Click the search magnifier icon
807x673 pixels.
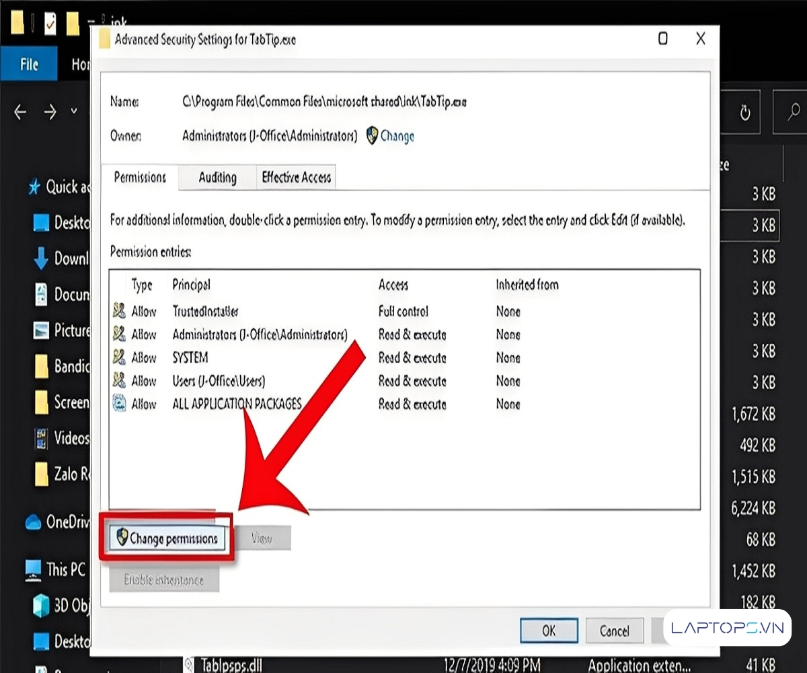[x=794, y=112]
